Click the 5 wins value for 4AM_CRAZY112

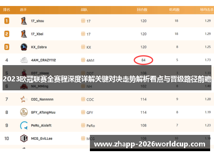click(177, 60)
